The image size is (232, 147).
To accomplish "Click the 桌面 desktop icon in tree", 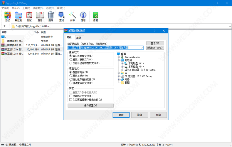I will 119,54.
